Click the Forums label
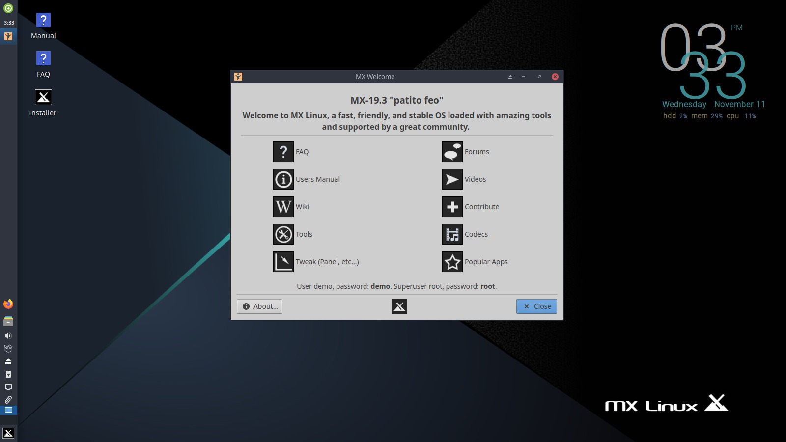Viewport: 786px width, 442px height. [477, 152]
